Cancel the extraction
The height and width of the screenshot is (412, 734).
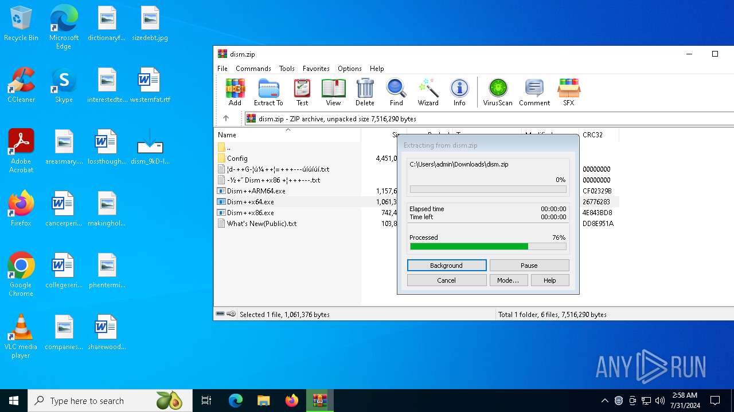point(447,280)
